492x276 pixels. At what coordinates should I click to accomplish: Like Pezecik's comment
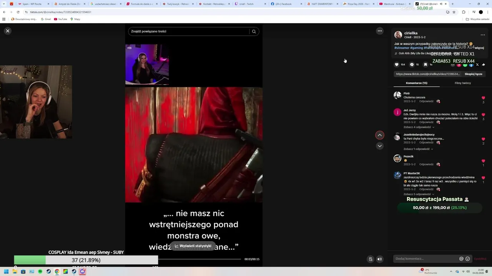coord(483,161)
